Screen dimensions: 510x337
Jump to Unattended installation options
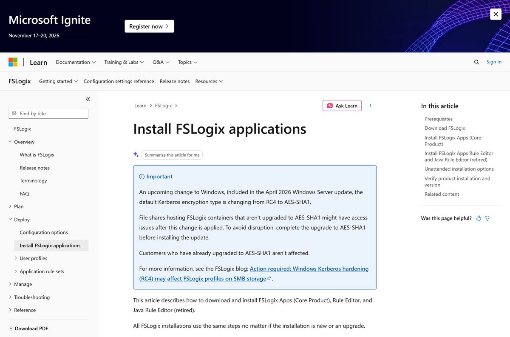(459, 169)
